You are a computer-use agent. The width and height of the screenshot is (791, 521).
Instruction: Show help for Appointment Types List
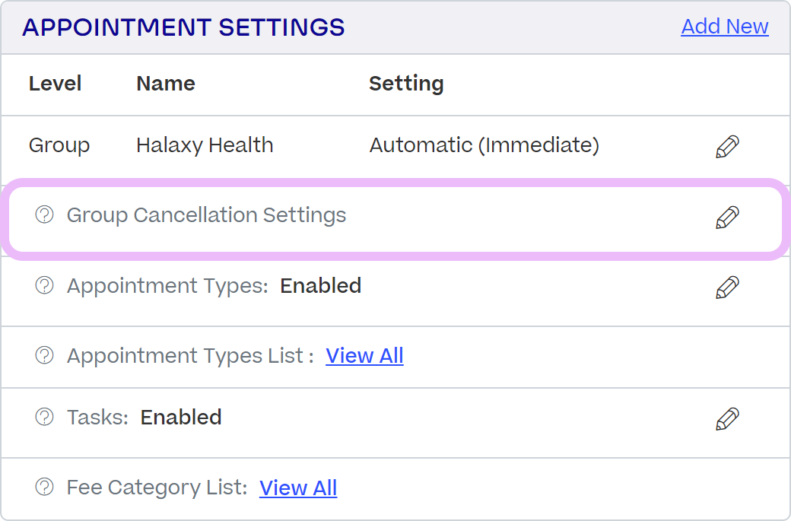click(44, 355)
